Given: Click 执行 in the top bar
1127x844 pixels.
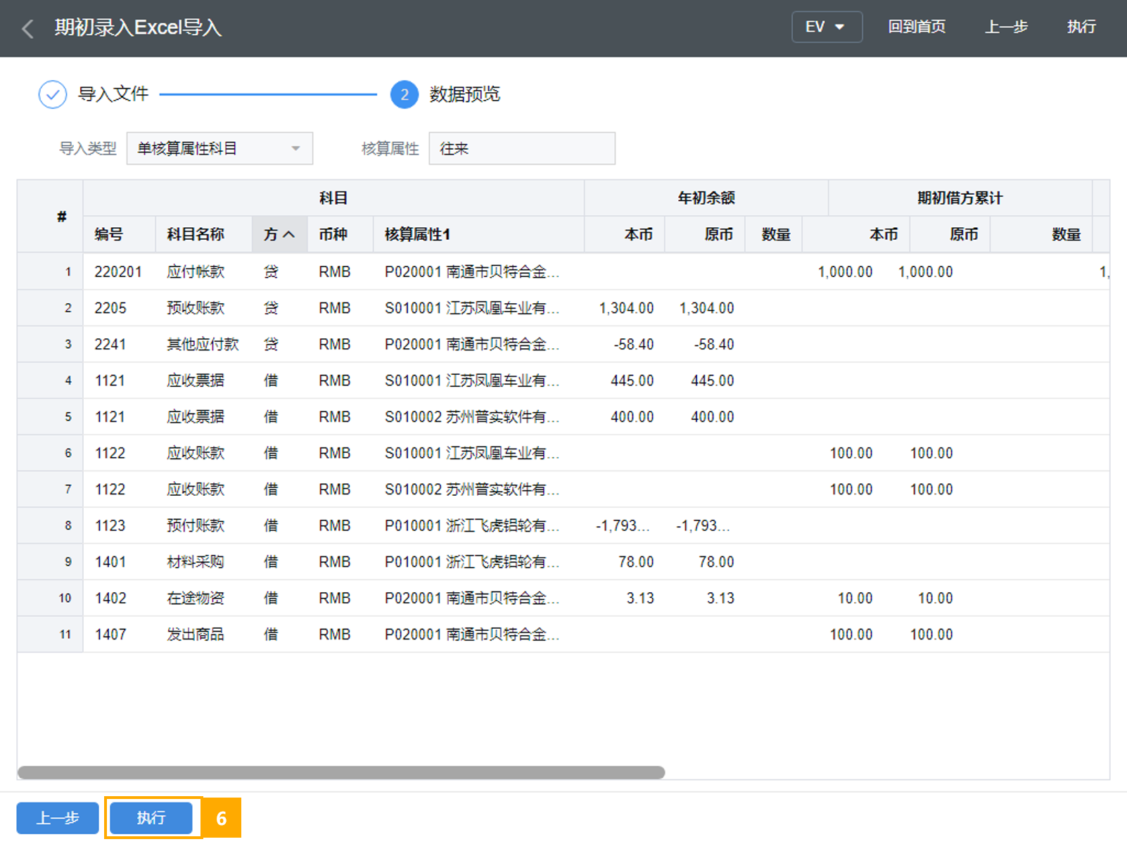Looking at the screenshot, I should pos(1081,27).
